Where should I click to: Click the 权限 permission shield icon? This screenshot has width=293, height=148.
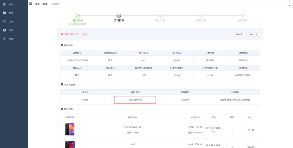[x=4, y=39]
